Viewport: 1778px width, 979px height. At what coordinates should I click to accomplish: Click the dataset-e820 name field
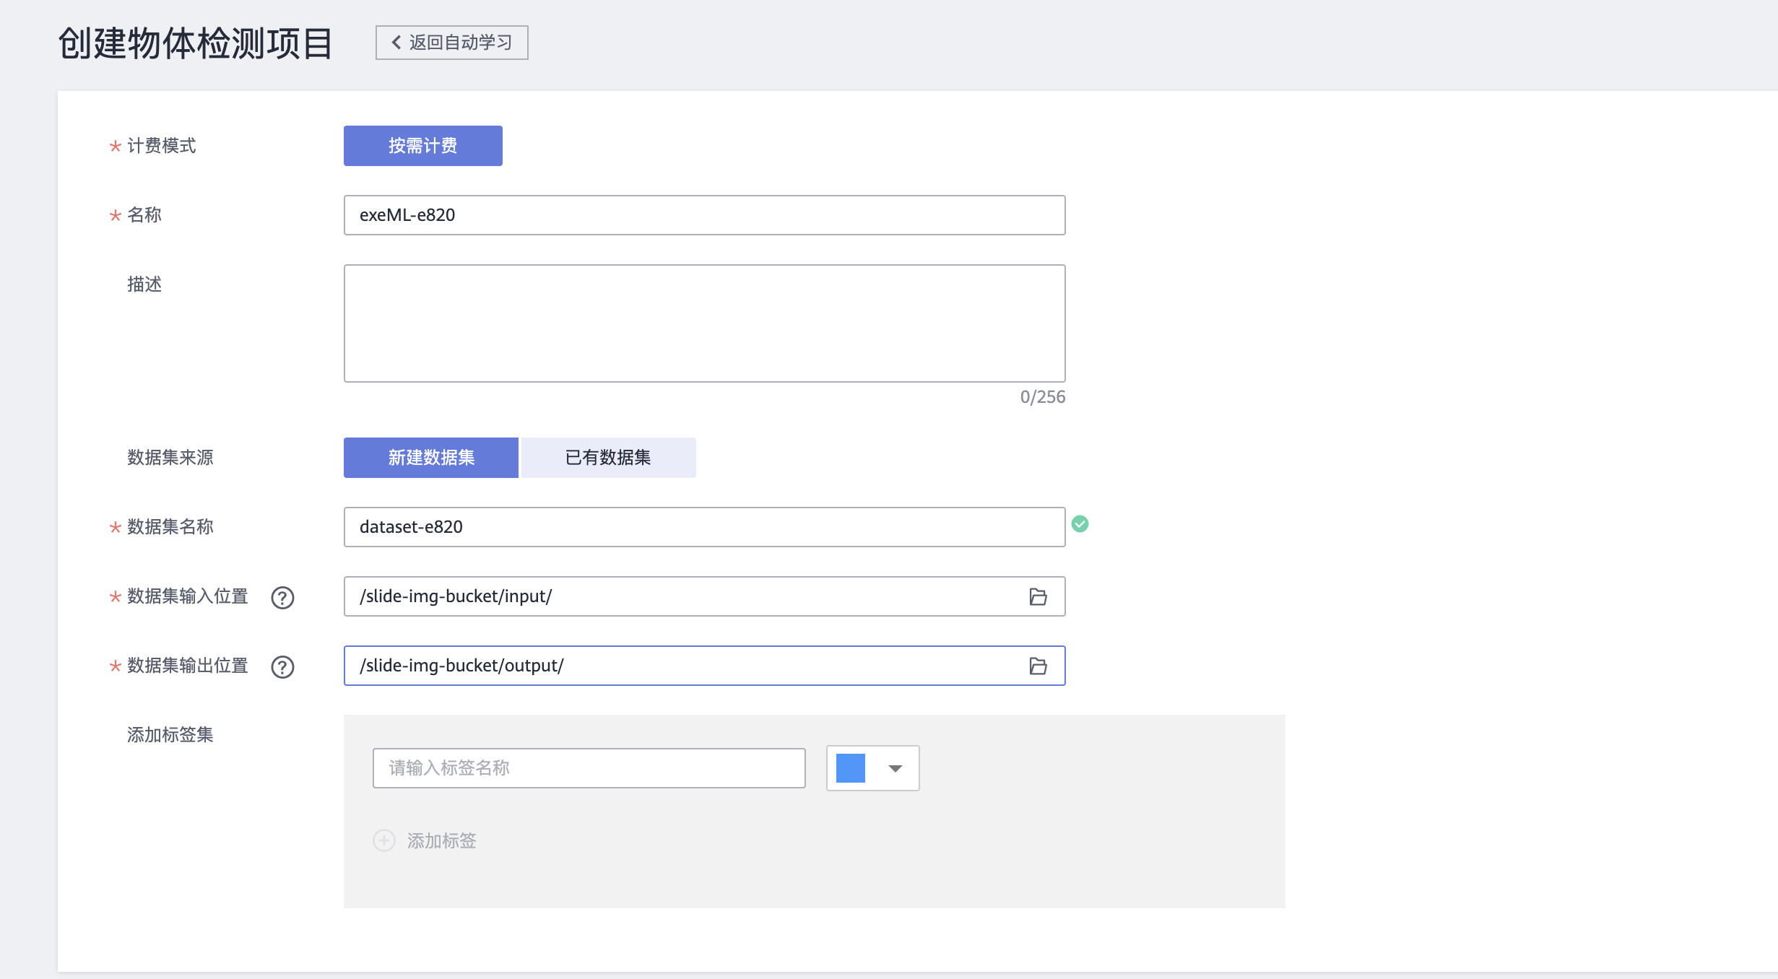point(704,527)
